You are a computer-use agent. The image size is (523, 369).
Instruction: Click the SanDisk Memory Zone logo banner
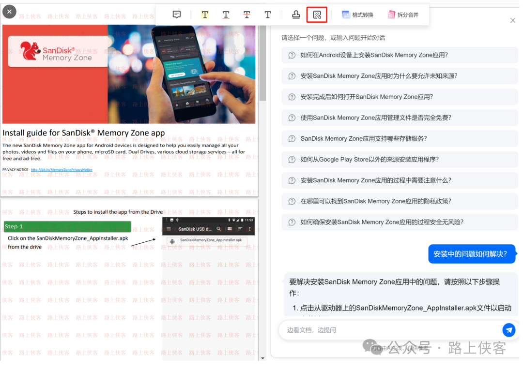coord(57,52)
